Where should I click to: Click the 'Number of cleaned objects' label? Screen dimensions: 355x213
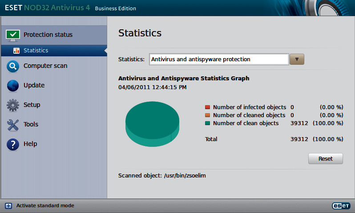pyautogui.click(x=249, y=115)
